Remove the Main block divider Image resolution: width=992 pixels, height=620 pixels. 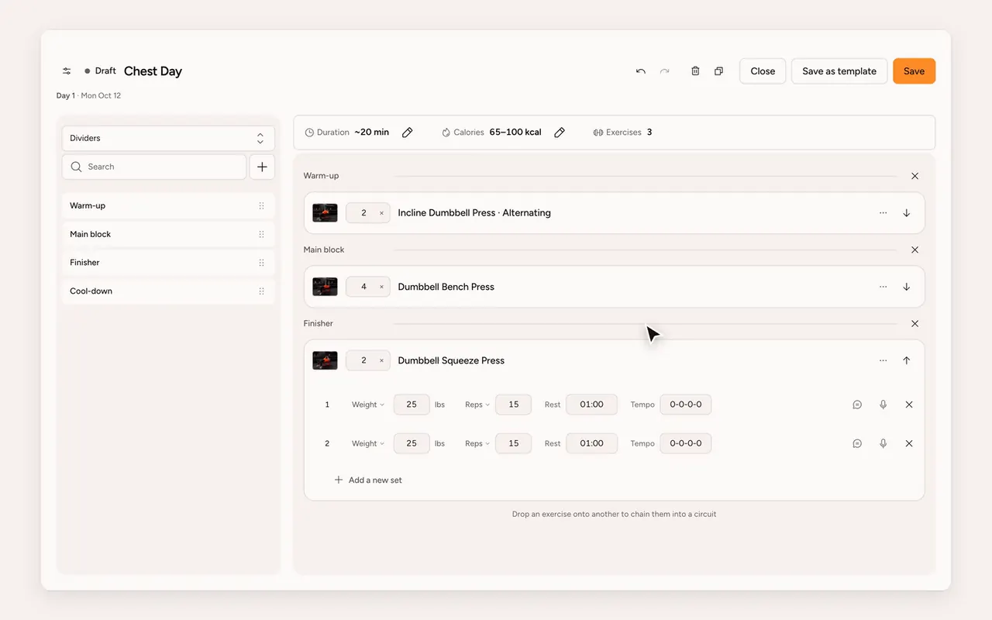[914, 250]
